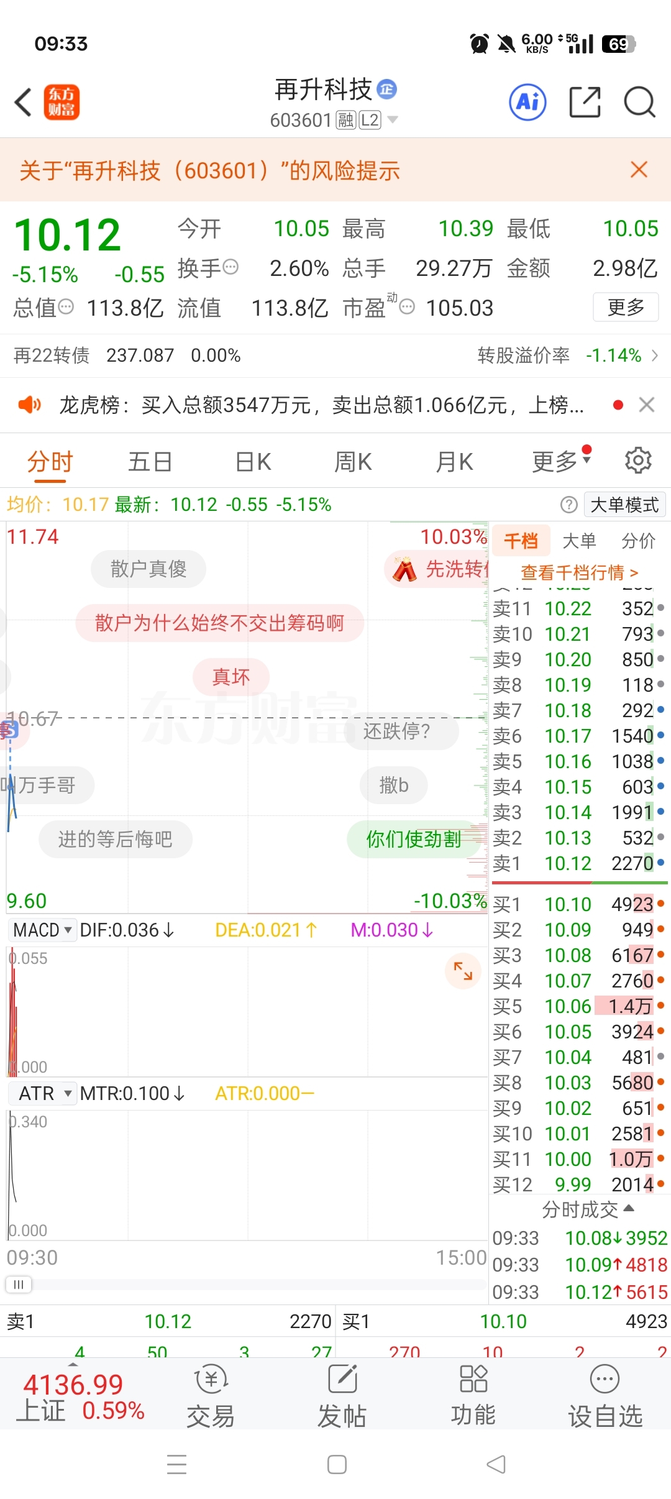Screen dimensions: 671x1499
Task: Open the risk warning notice text
Action: (209, 170)
